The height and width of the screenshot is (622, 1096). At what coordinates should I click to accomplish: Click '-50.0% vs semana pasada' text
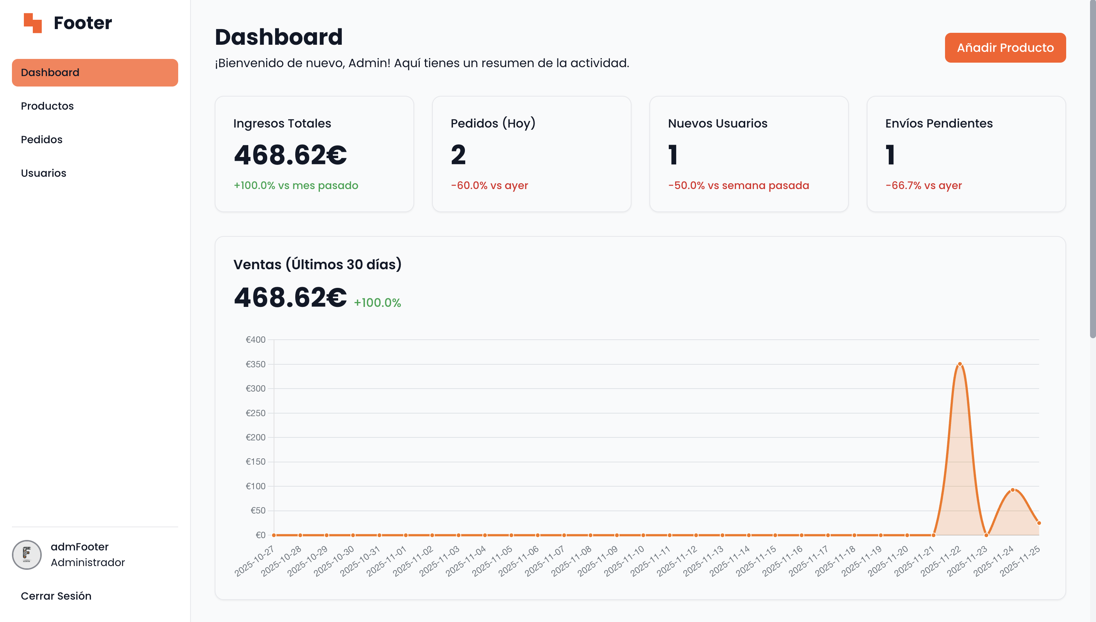738,185
